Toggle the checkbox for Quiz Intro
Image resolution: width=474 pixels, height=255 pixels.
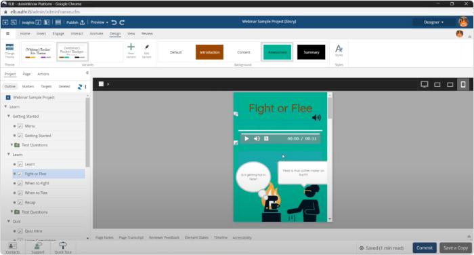(x=20, y=231)
